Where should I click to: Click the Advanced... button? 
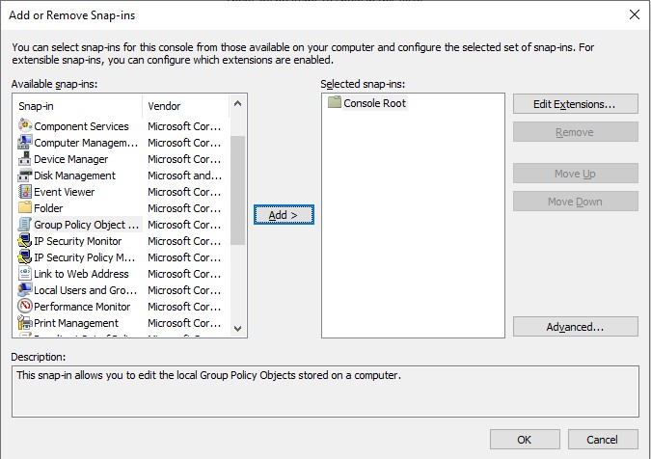tap(575, 327)
